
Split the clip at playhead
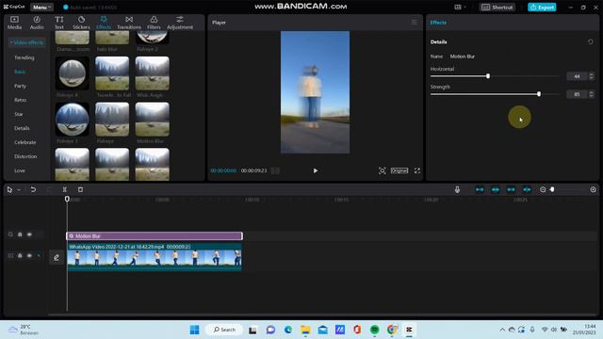point(65,189)
